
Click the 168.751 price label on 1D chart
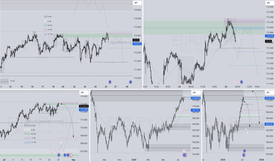click(196, 110)
